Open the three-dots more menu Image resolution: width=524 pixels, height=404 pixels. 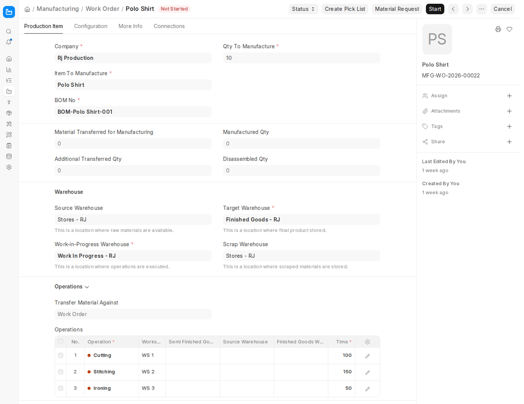[x=481, y=9]
